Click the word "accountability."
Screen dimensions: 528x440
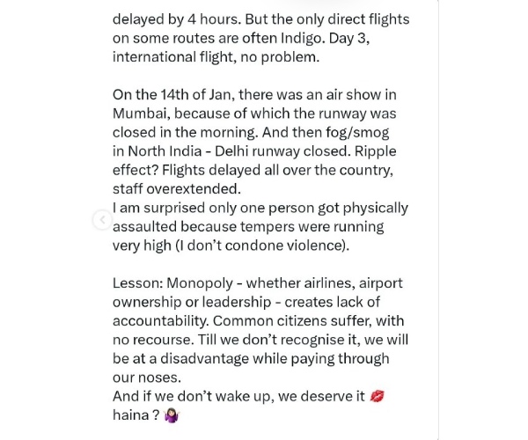pyautogui.click(x=160, y=321)
